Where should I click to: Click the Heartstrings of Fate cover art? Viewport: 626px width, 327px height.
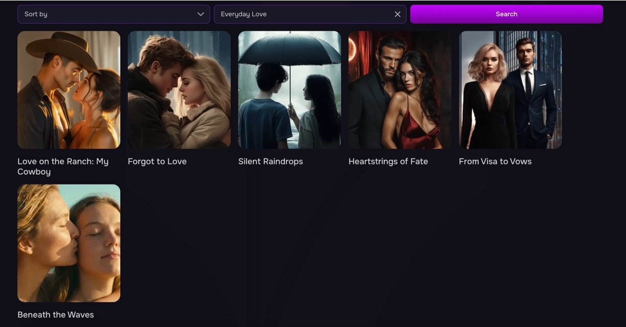(400, 90)
